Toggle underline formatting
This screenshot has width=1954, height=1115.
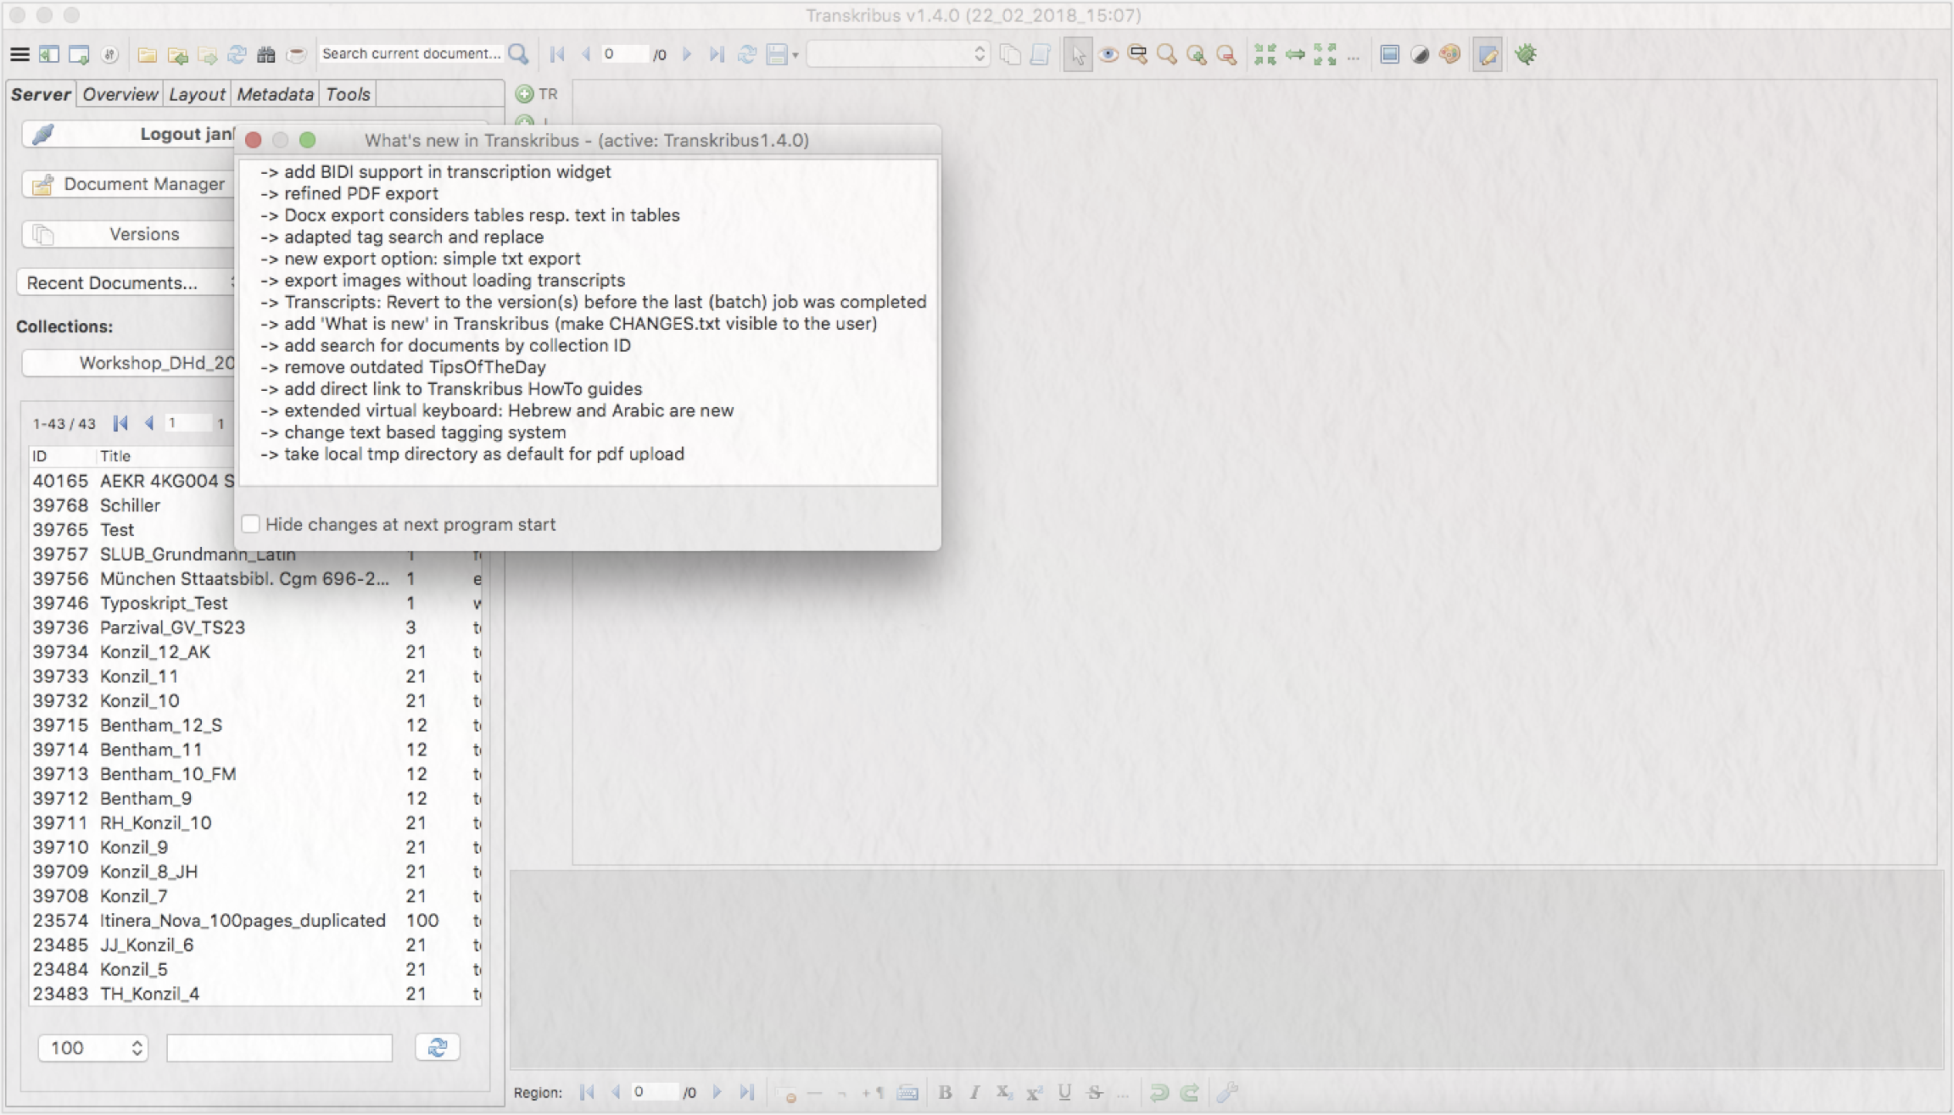click(x=1064, y=1092)
